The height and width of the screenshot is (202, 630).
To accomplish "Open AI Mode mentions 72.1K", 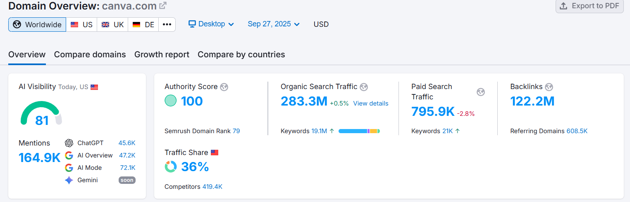I will [127, 168].
